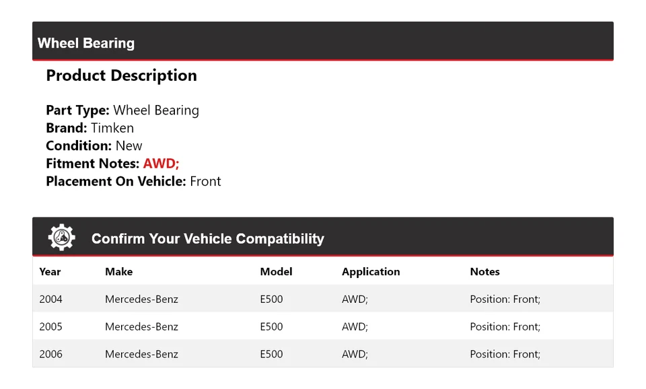646x389 pixels.
Task: Click the Wheel Bearing header title
Action: click(86, 43)
